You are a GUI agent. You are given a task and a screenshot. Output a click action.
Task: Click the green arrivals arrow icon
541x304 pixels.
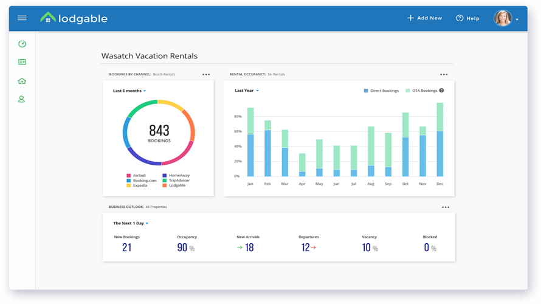239,247
